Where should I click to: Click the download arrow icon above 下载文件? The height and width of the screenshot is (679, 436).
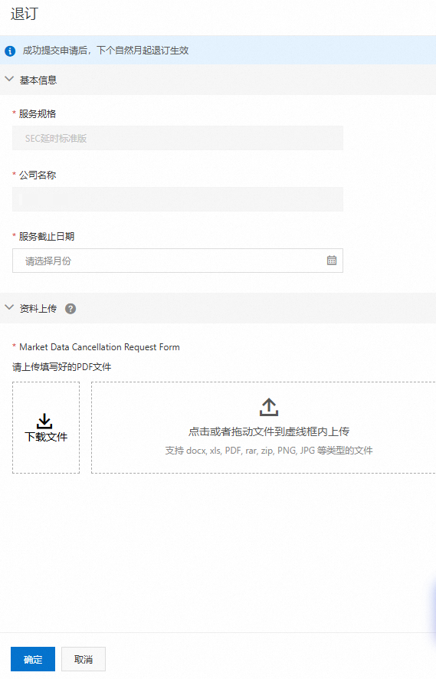coord(44,422)
